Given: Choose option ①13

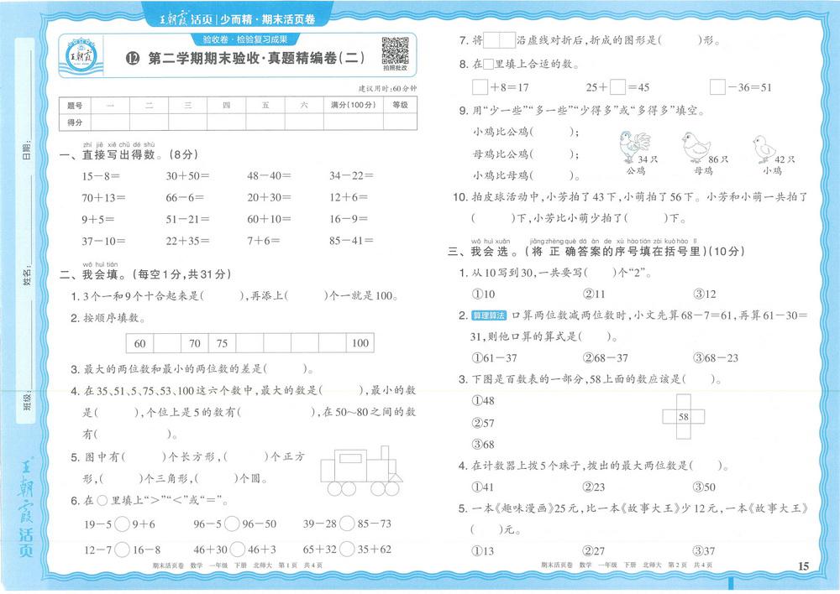Looking at the screenshot, I should 483,551.
